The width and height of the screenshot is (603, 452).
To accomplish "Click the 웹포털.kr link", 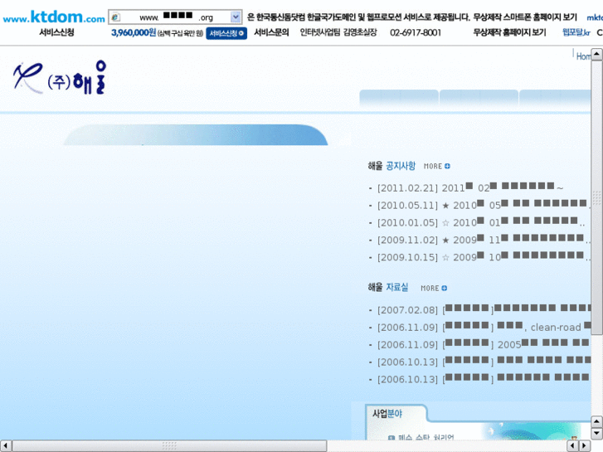I will (x=576, y=32).
